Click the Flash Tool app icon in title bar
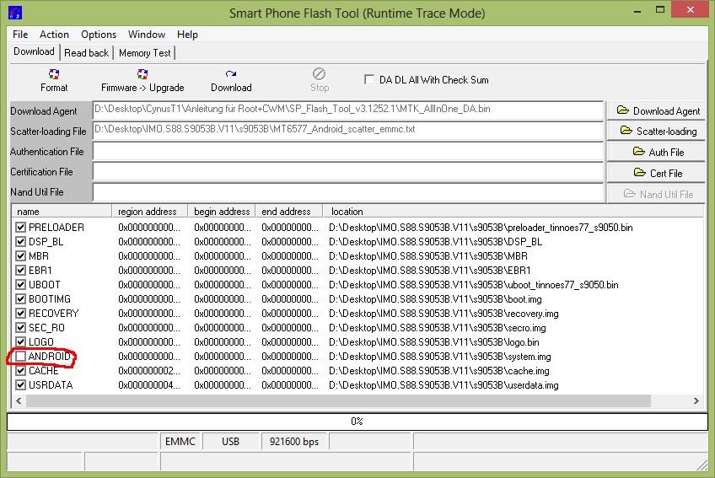 point(15,13)
